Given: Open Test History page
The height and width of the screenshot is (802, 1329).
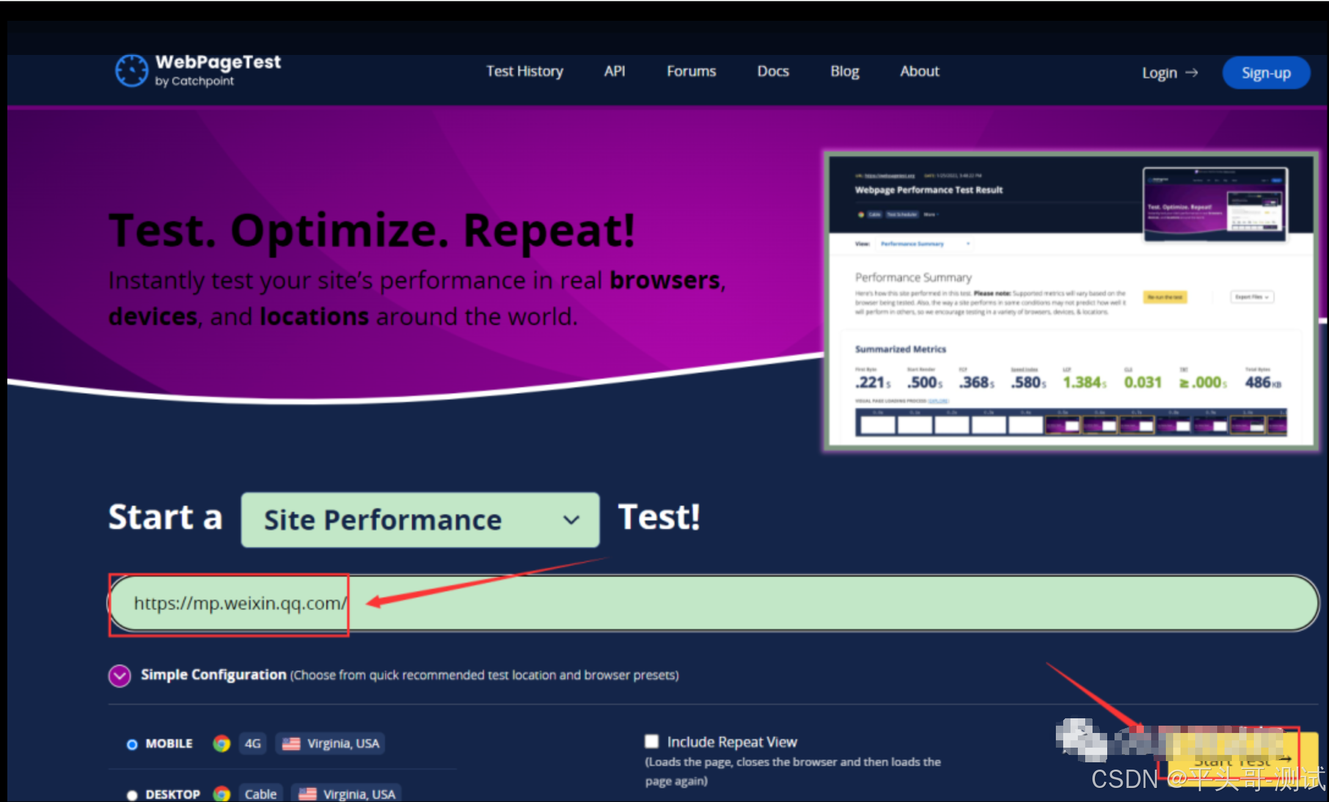Looking at the screenshot, I should [x=524, y=71].
